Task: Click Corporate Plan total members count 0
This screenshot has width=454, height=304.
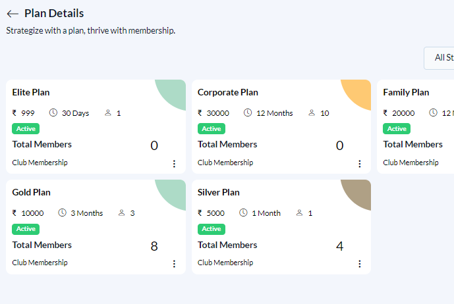Action: [x=339, y=145]
